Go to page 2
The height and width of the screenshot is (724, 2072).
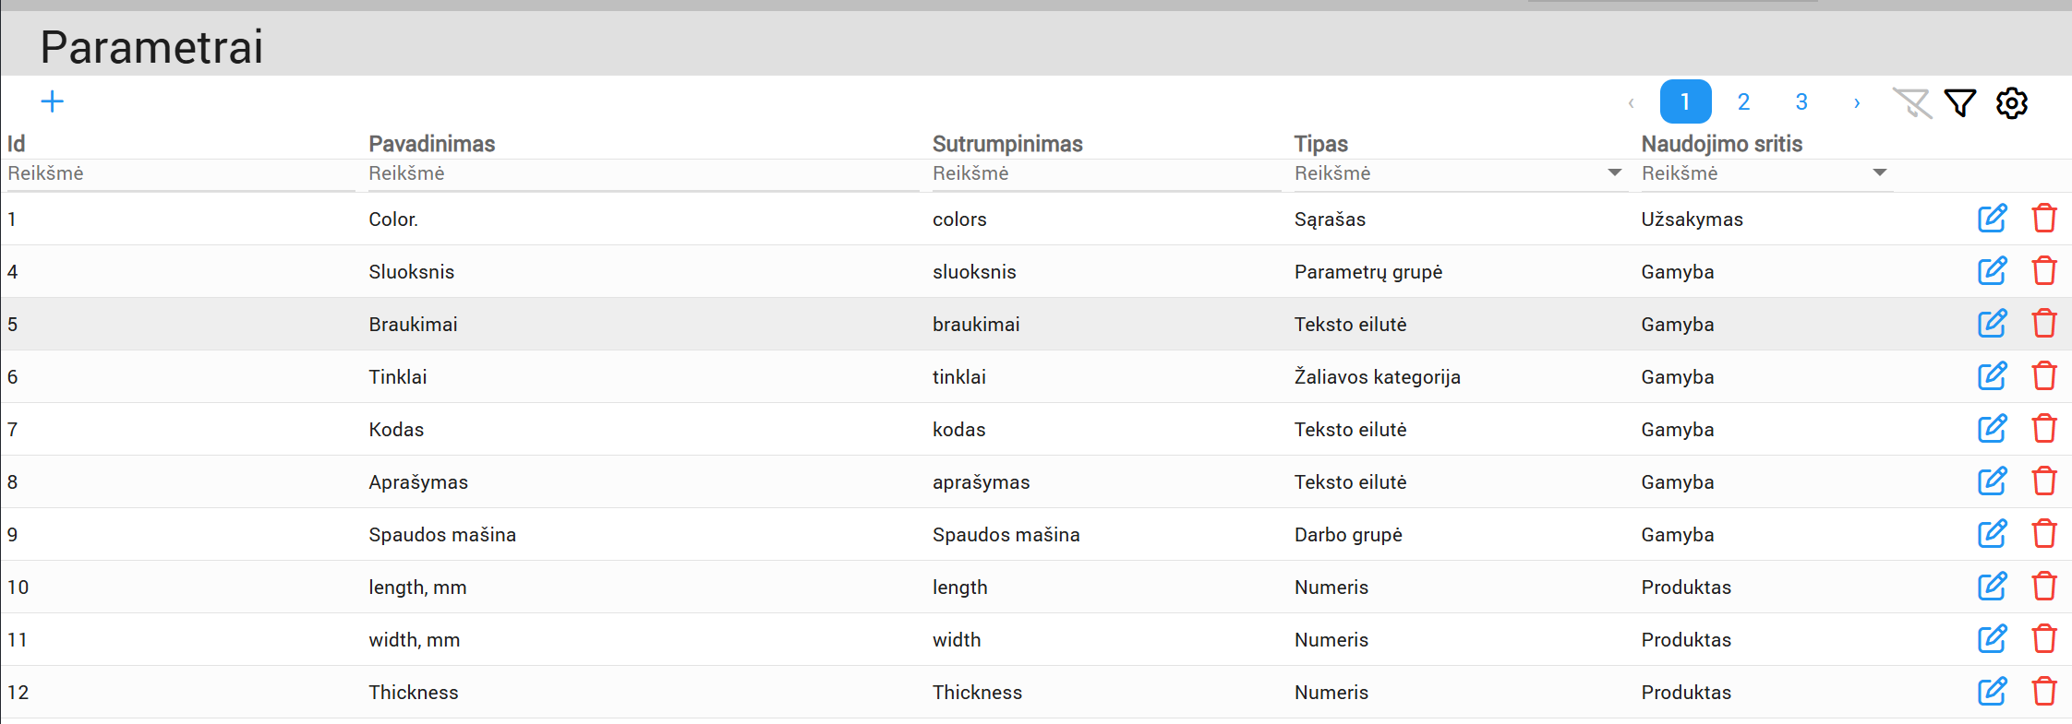pos(1743,102)
